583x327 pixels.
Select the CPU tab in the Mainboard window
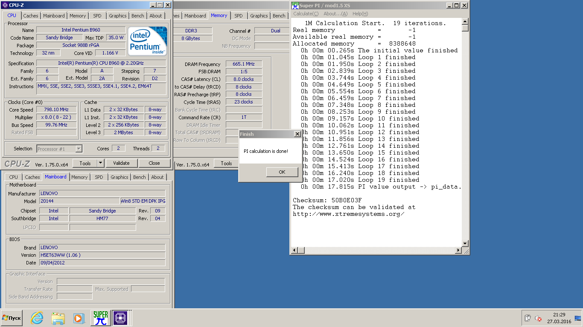[x=14, y=177]
